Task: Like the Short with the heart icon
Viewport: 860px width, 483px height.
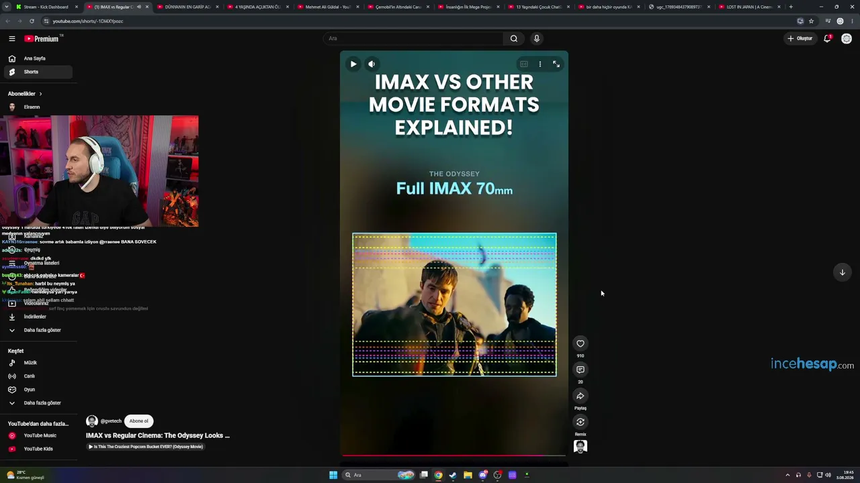Action: (580, 343)
